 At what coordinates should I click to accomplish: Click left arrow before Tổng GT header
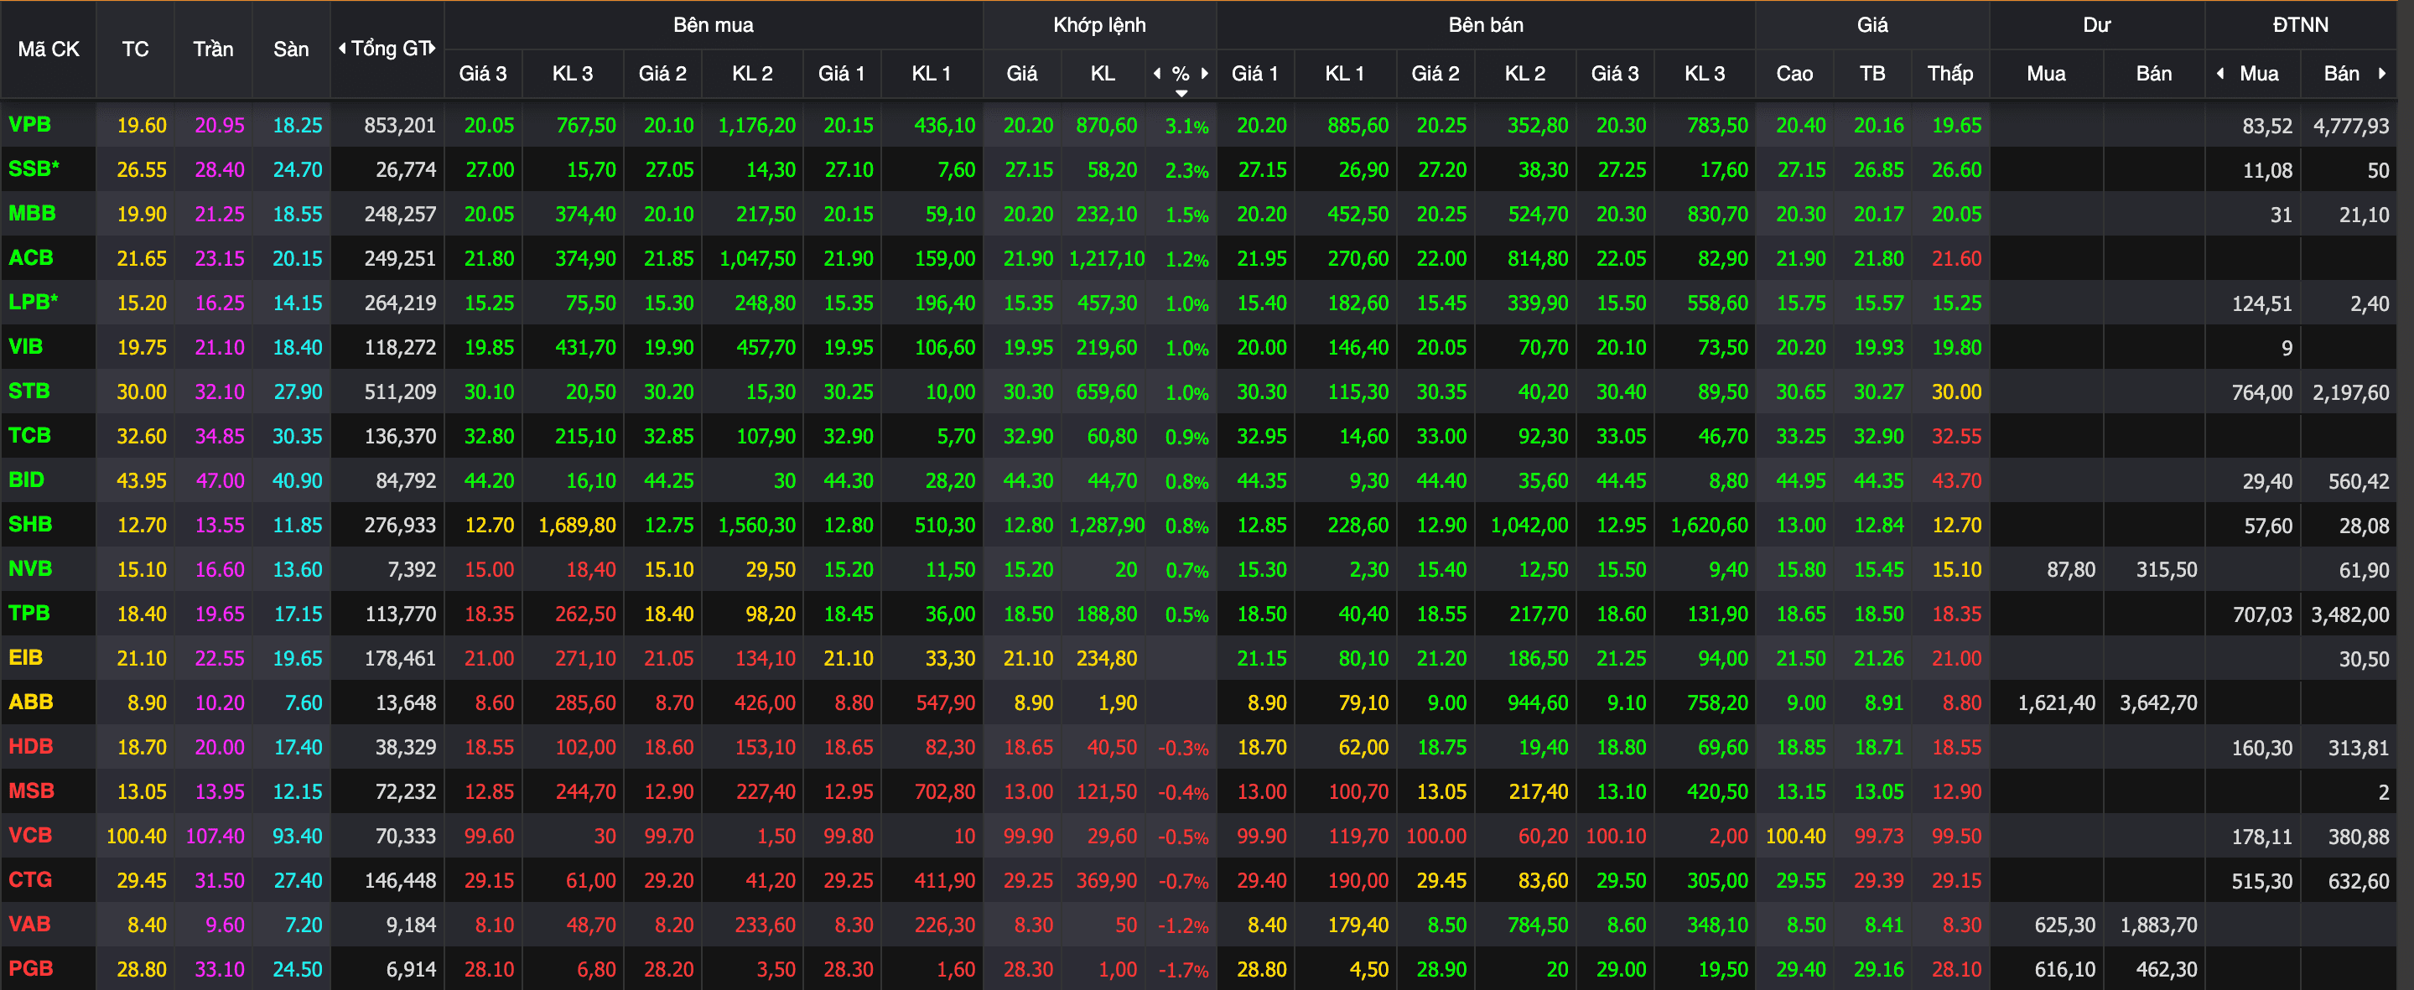[x=342, y=48]
